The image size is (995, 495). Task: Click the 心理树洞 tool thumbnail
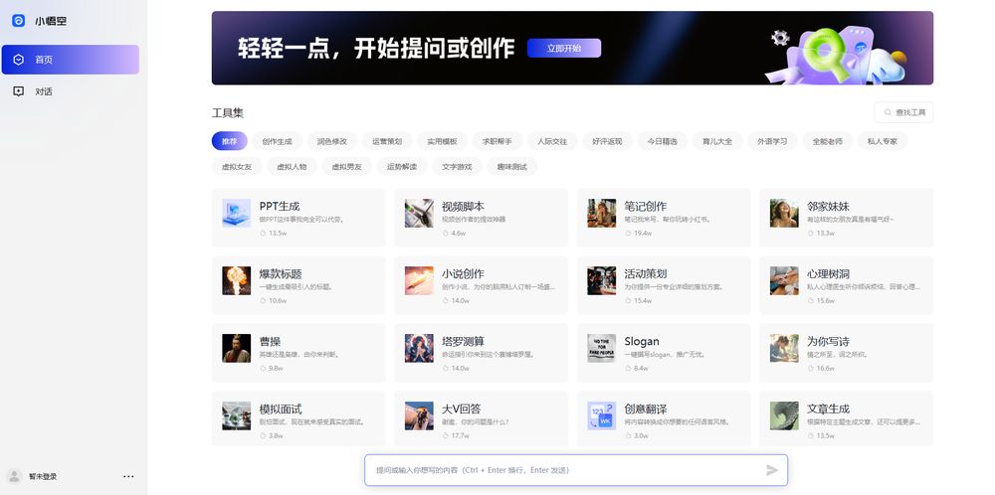[784, 280]
